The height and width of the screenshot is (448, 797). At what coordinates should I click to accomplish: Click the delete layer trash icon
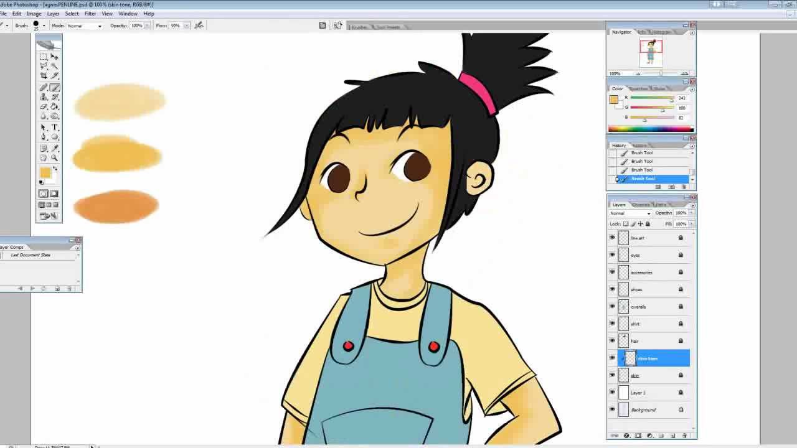click(685, 436)
